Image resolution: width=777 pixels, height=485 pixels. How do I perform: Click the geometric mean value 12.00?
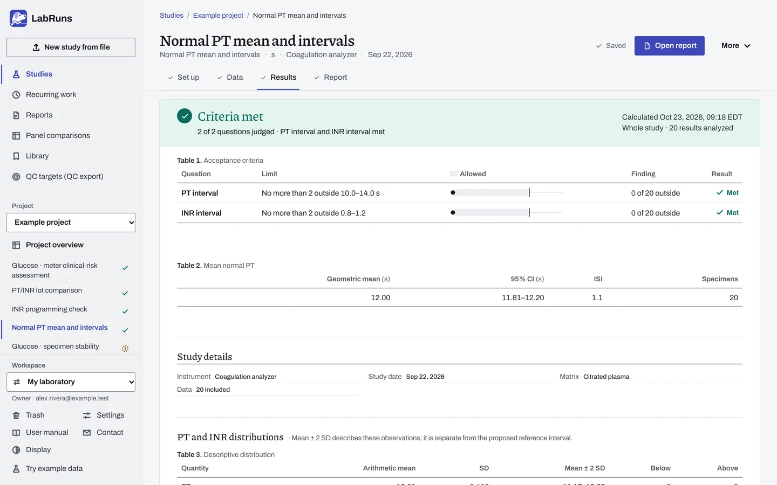point(380,298)
